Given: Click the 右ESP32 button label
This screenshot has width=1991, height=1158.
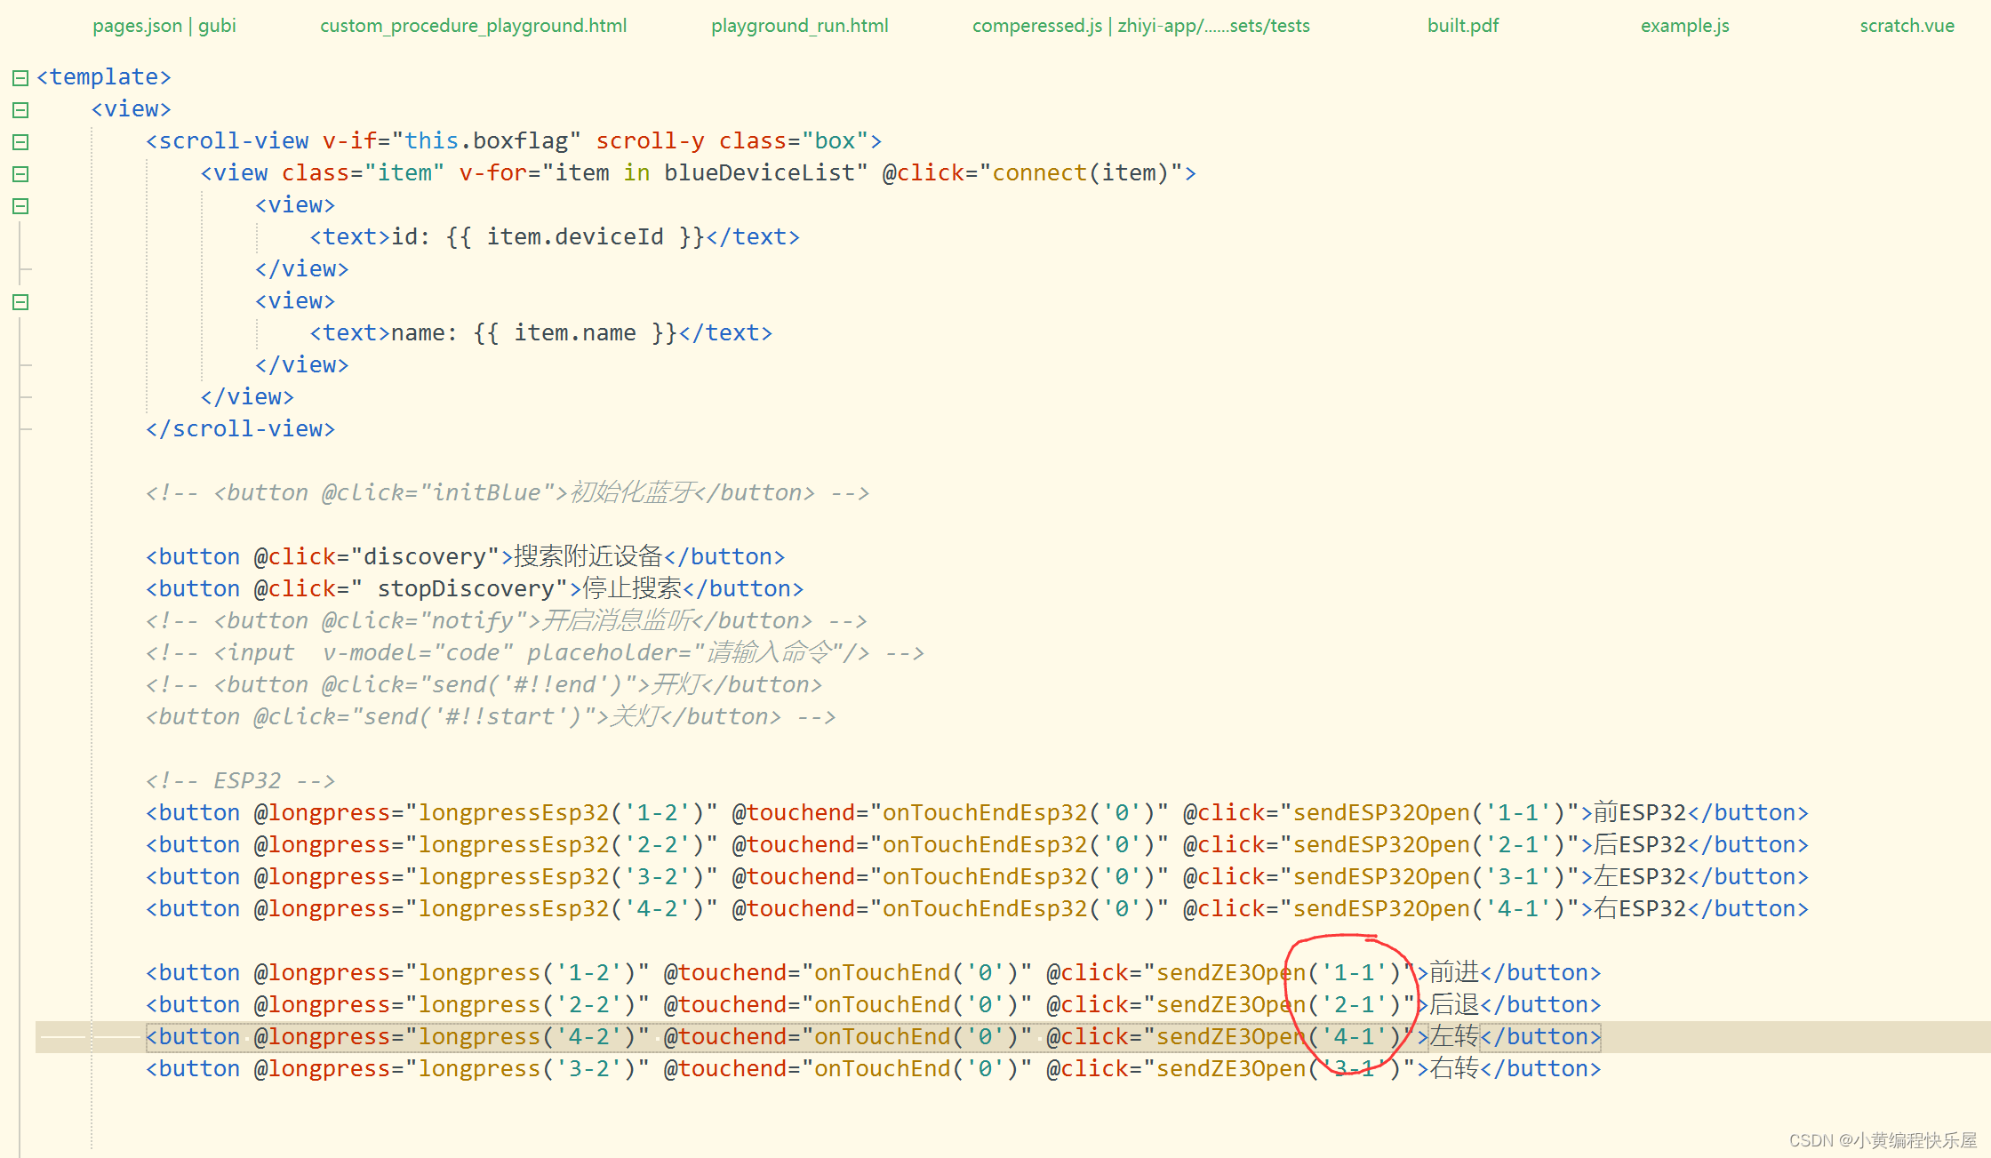Looking at the screenshot, I should [x=1641, y=908].
